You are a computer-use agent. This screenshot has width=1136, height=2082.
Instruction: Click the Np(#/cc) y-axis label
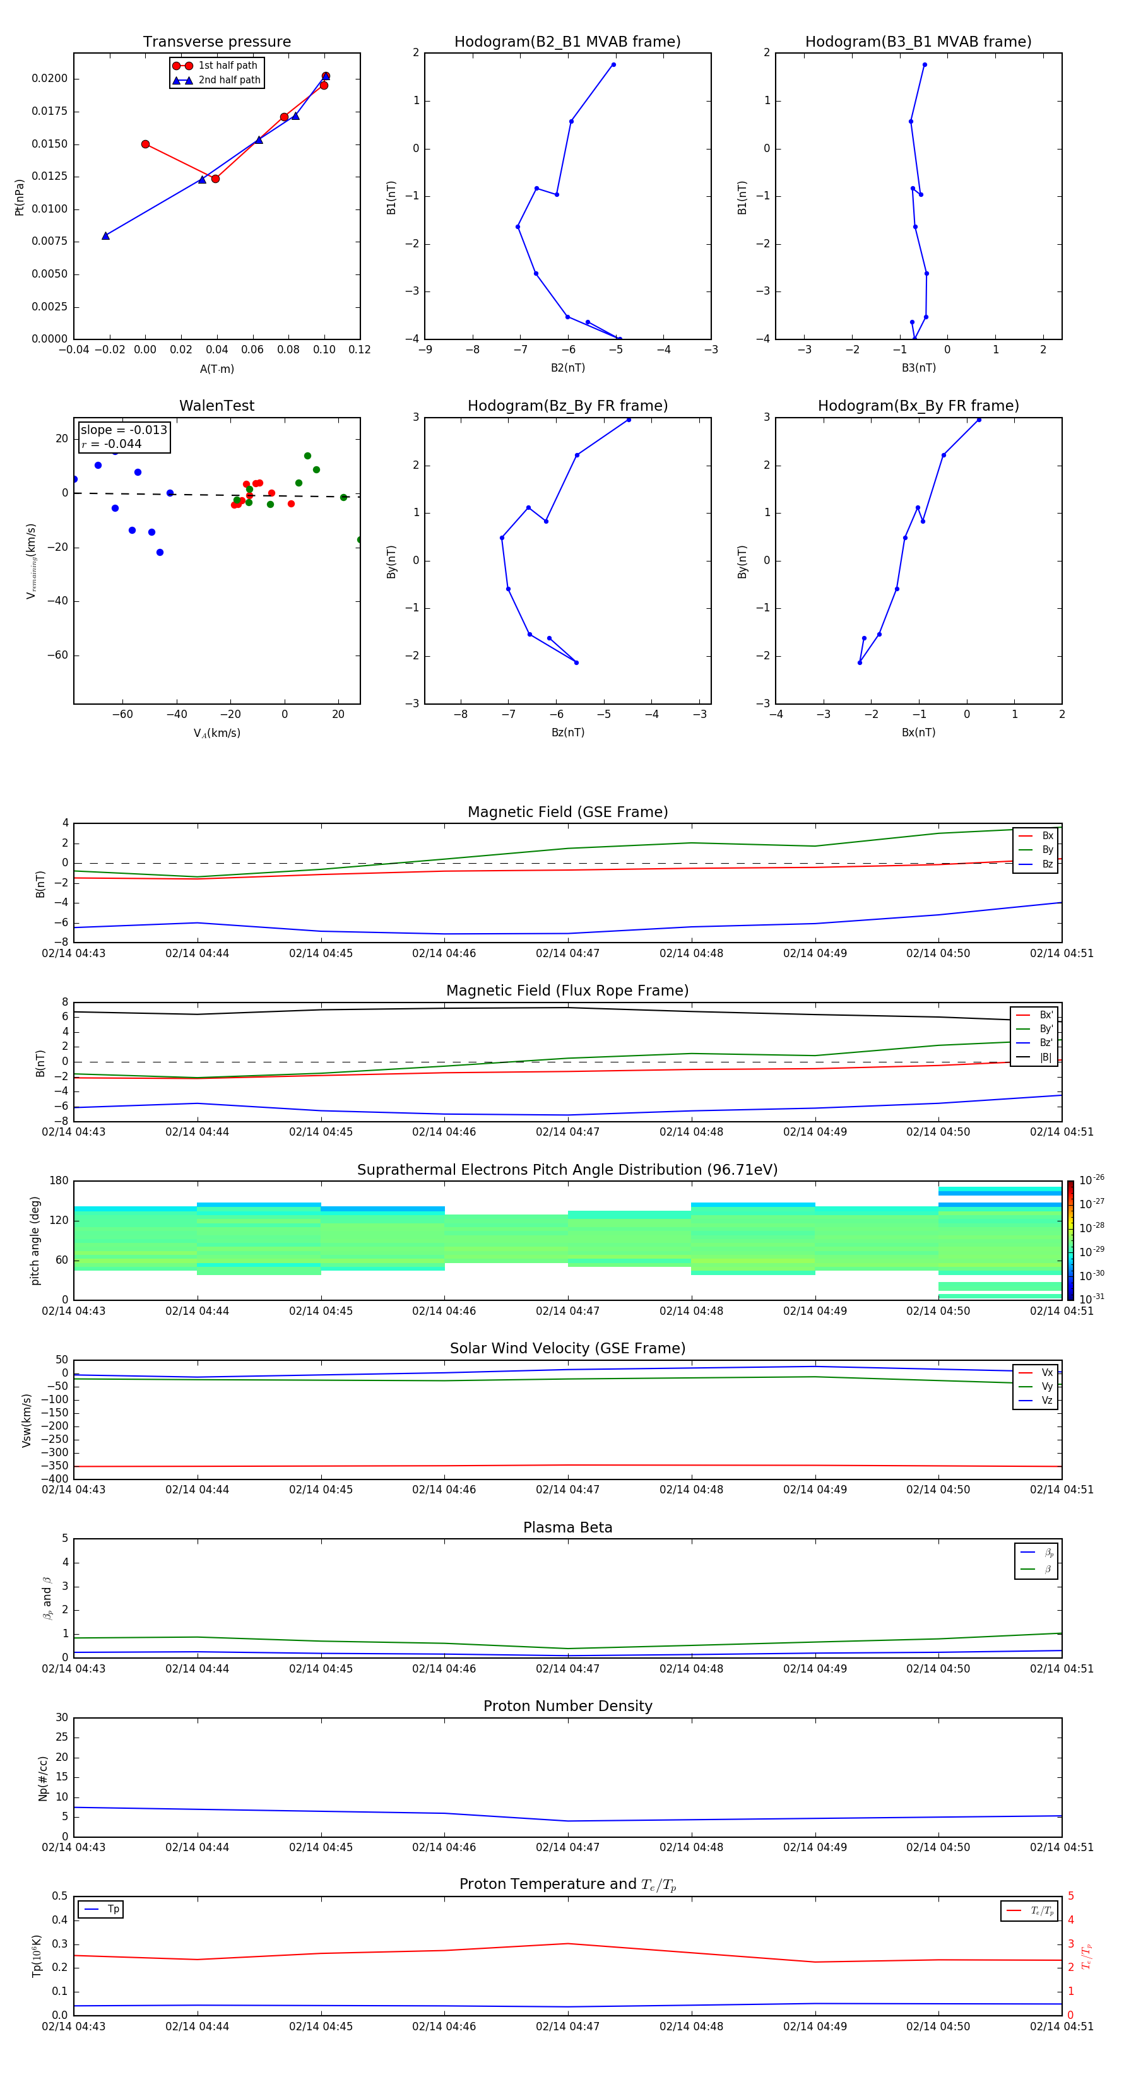coord(43,1778)
